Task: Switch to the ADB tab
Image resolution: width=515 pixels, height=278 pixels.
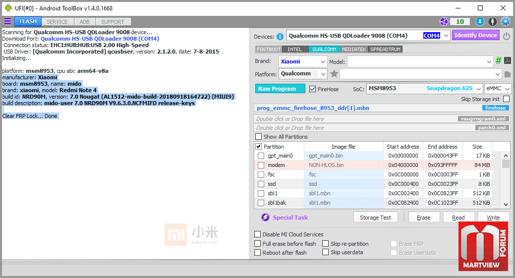Action: (84, 22)
